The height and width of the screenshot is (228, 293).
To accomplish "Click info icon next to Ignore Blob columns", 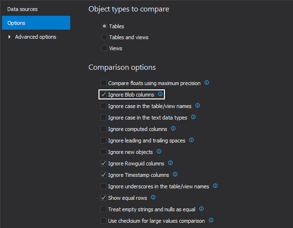I will click(161, 95).
